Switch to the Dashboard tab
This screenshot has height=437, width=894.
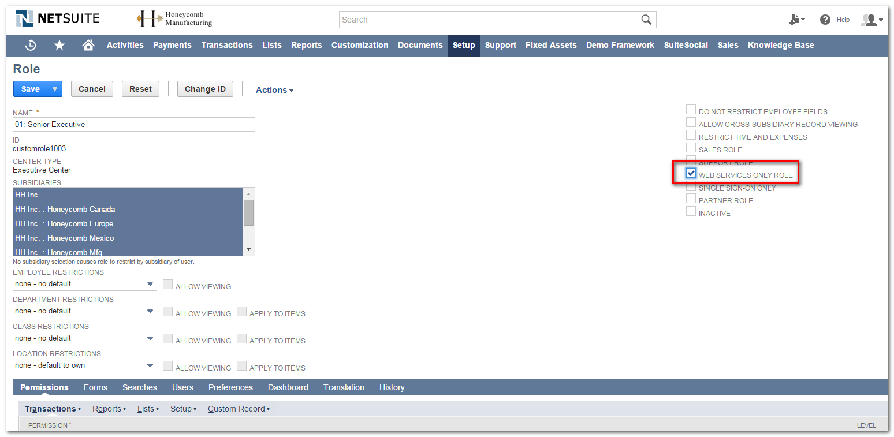(288, 387)
